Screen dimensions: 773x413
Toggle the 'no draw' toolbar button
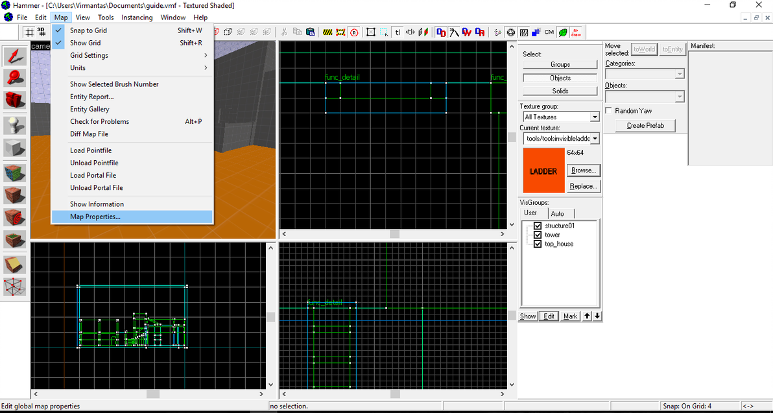(577, 32)
